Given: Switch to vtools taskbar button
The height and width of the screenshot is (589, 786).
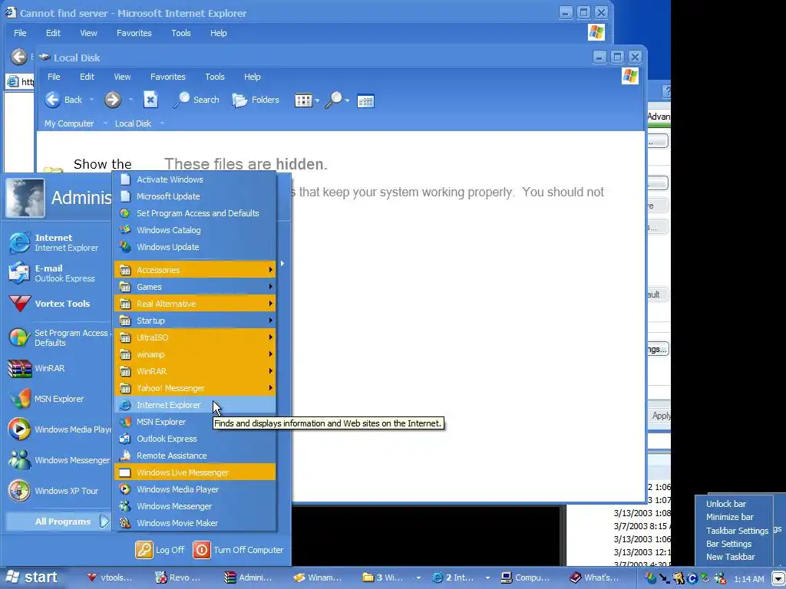Looking at the screenshot, I should (109, 578).
